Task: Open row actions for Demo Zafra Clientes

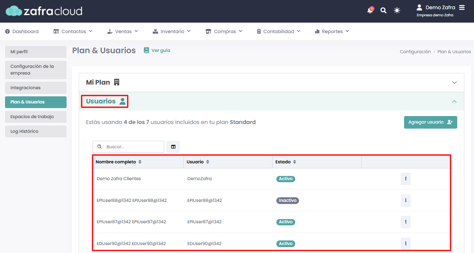Action: pos(405,179)
